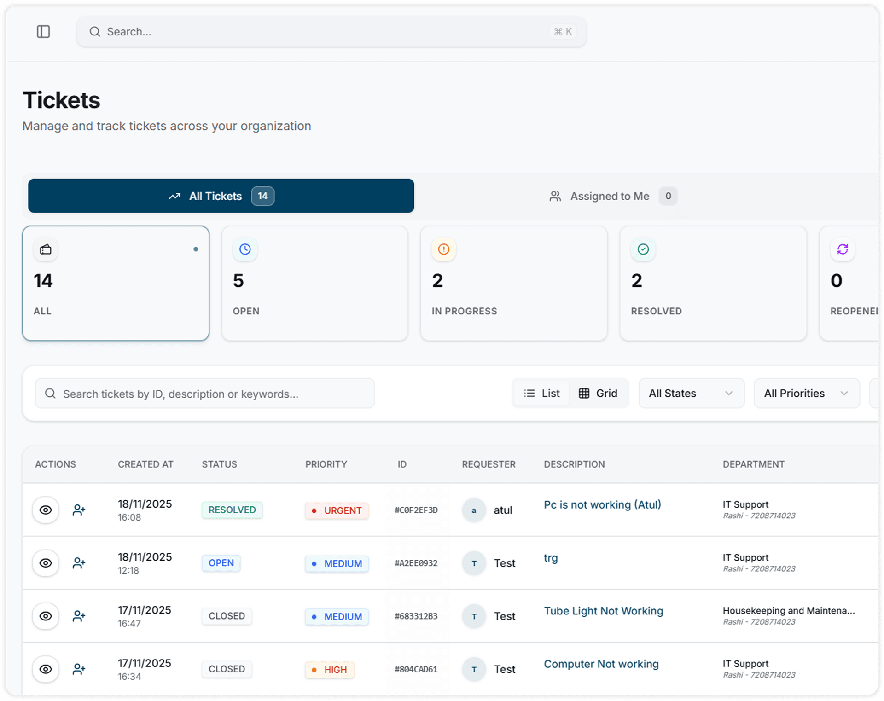Viewport: 884px width, 701px height.
Task: Filter by the OPEN tickets card
Action: pos(315,284)
